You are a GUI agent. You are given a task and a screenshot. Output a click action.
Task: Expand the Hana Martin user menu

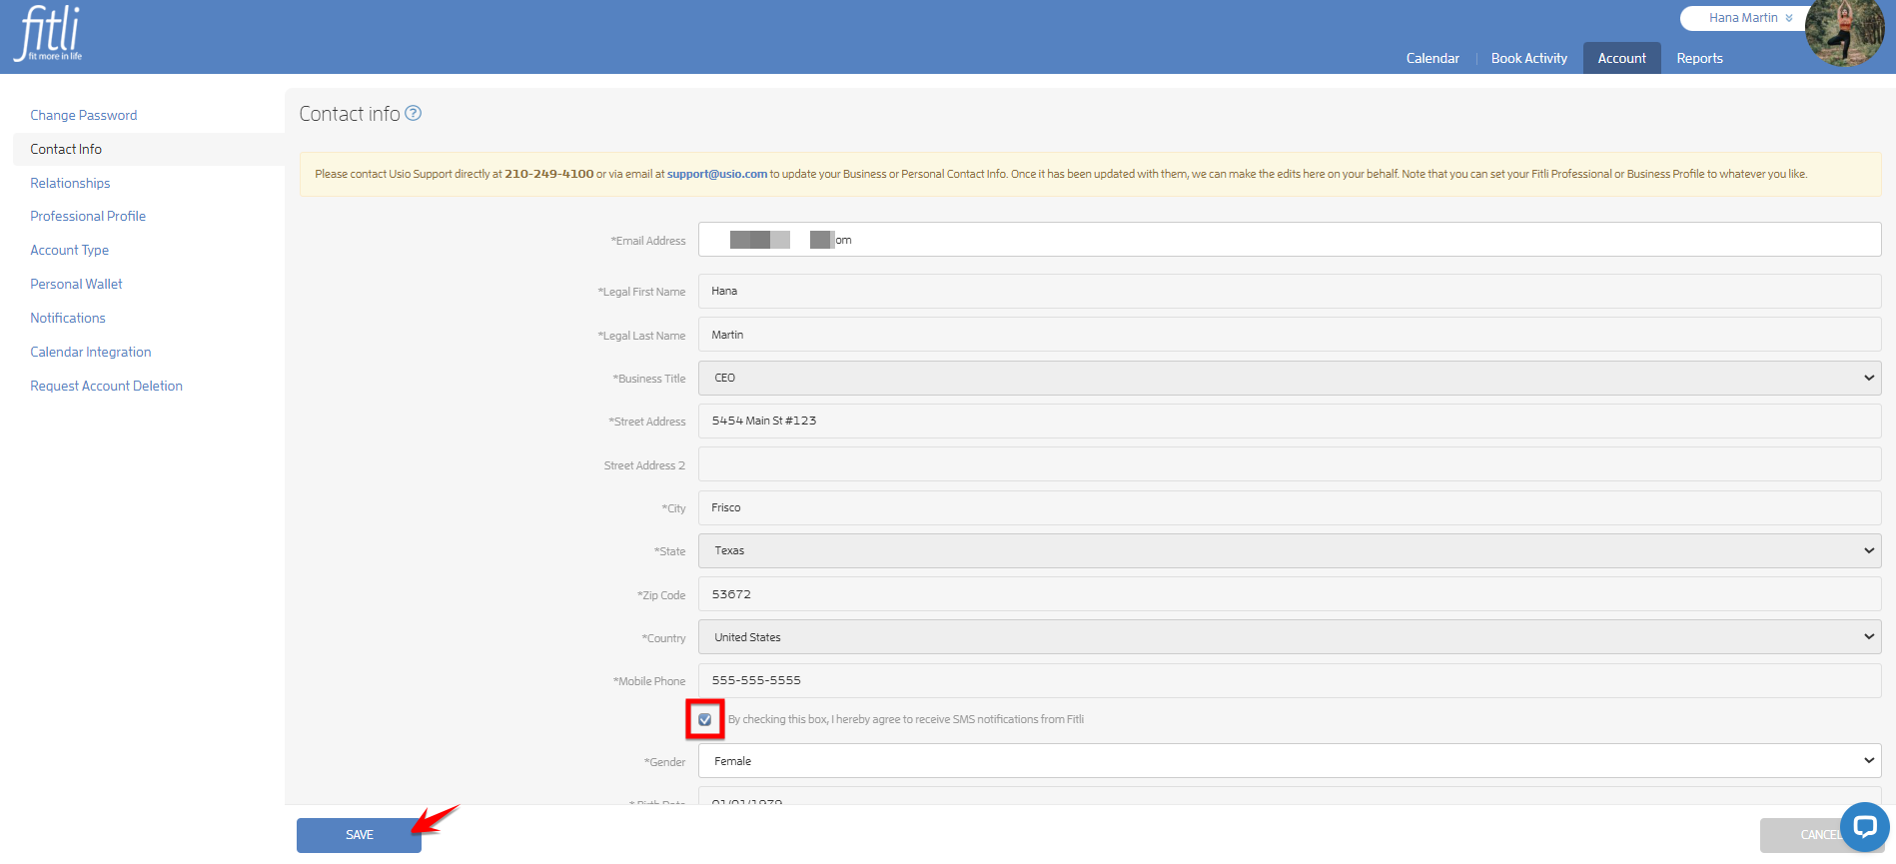(1750, 18)
